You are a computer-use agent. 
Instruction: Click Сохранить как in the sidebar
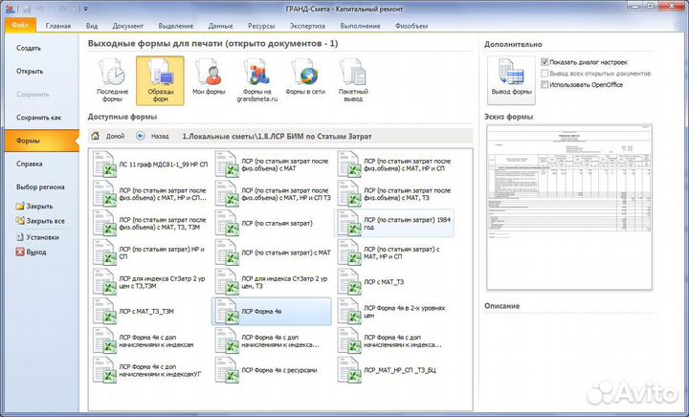point(38,117)
